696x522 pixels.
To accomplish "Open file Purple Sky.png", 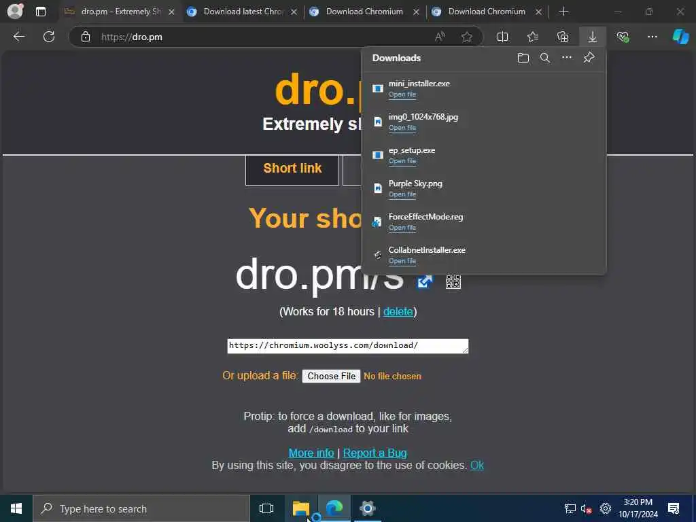I will coord(402,194).
